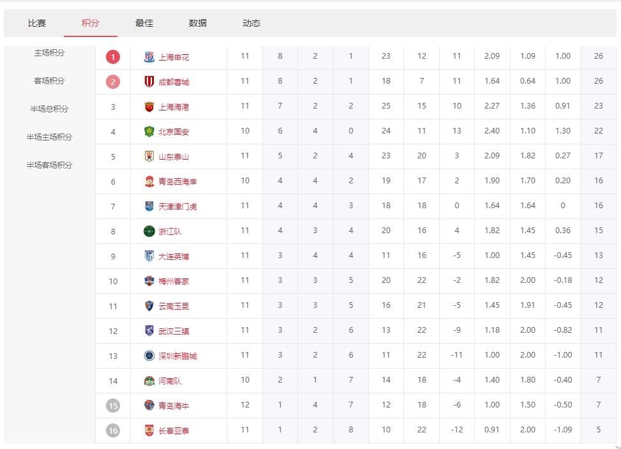621x449 pixels.
Task: Click the Beijing Guoan (北京国安) team badge
Action: [149, 132]
